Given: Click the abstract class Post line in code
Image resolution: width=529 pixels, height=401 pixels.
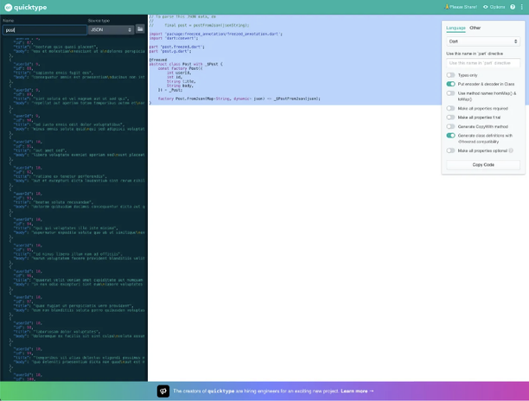Looking at the screenshot, I should coord(186,64).
